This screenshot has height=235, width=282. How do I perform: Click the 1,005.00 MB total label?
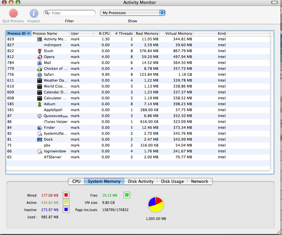coord(156,219)
